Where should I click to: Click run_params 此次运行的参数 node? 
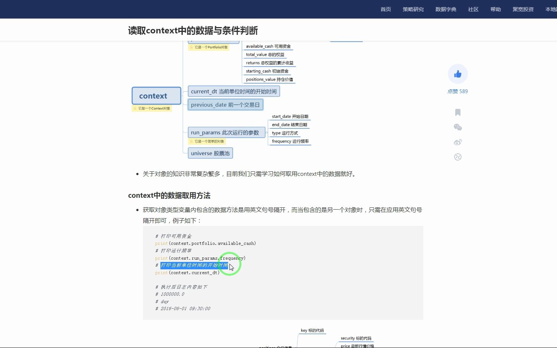click(x=227, y=132)
